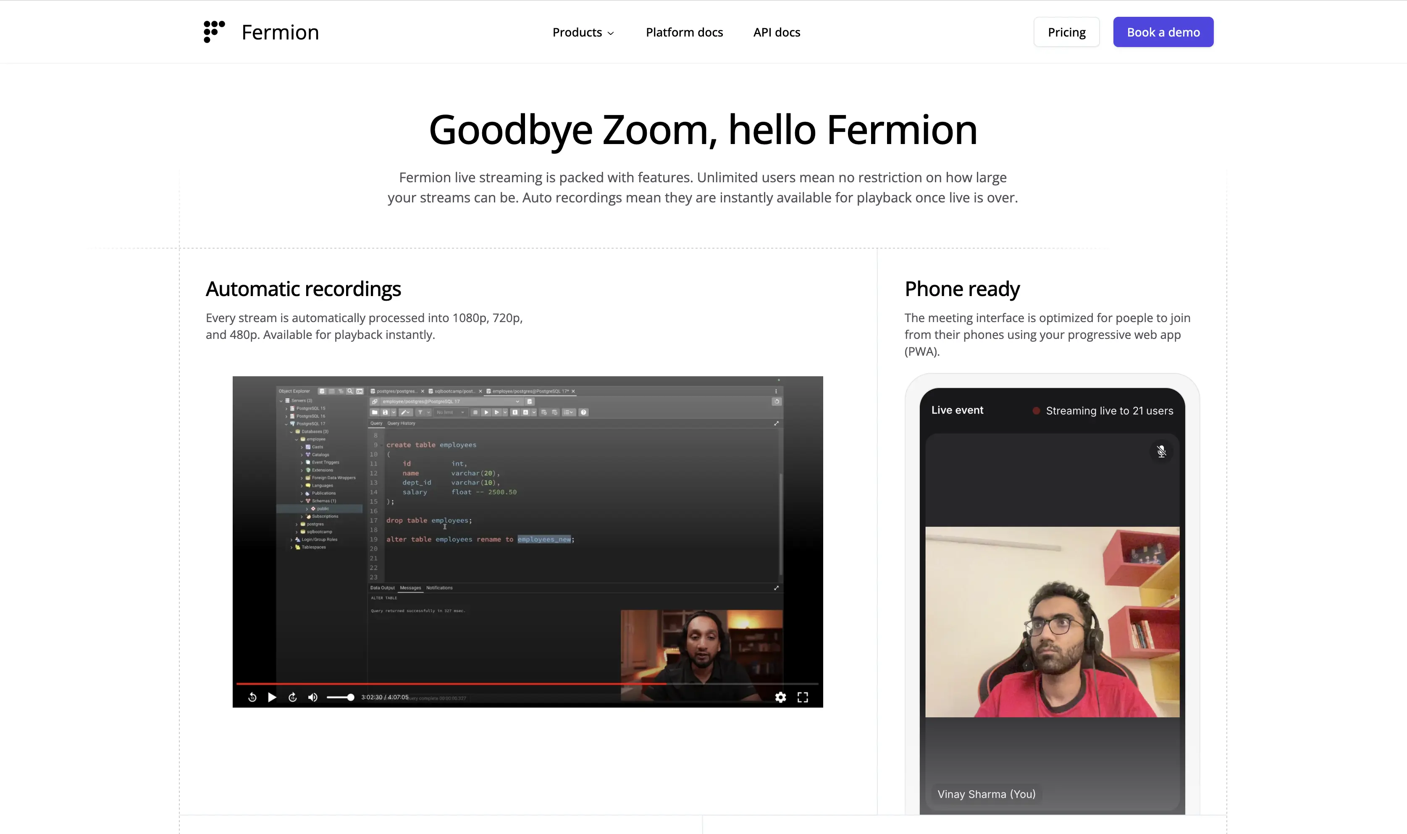Click the Open File icon in pgAdmin toolbar
This screenshot has width=1407, height=834.
(375, 412)
